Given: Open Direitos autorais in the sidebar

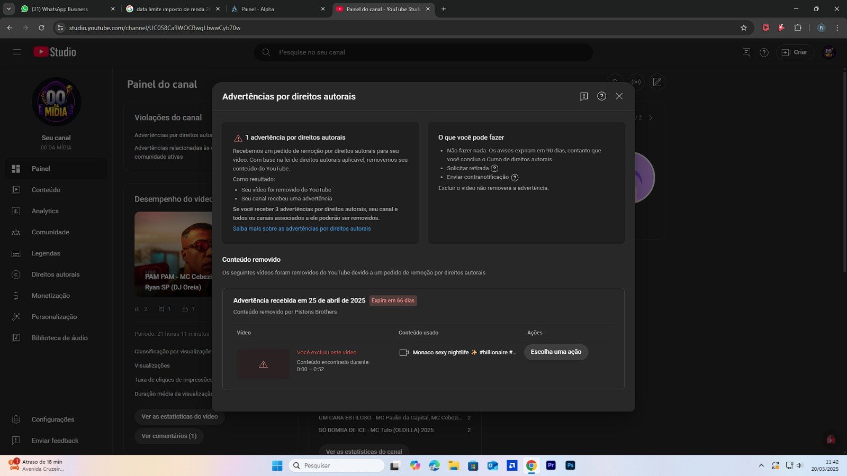Looking at the screenshot, I should [x=56, y=274].
